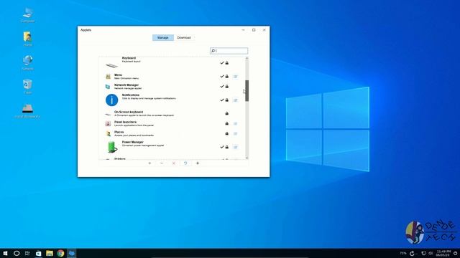Click the clock in the system tray
This screenshot has width=460, height=258.
click(x=443, y=253)
